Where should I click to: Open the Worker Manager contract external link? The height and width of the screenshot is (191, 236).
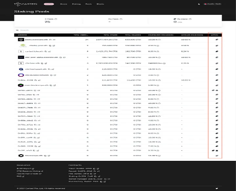pos(109,179)
